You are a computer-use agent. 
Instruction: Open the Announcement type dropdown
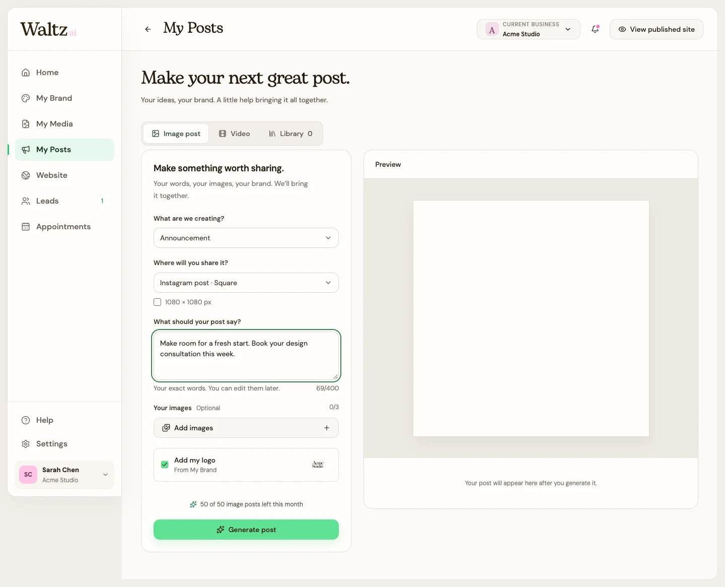(x=246, y=238)
